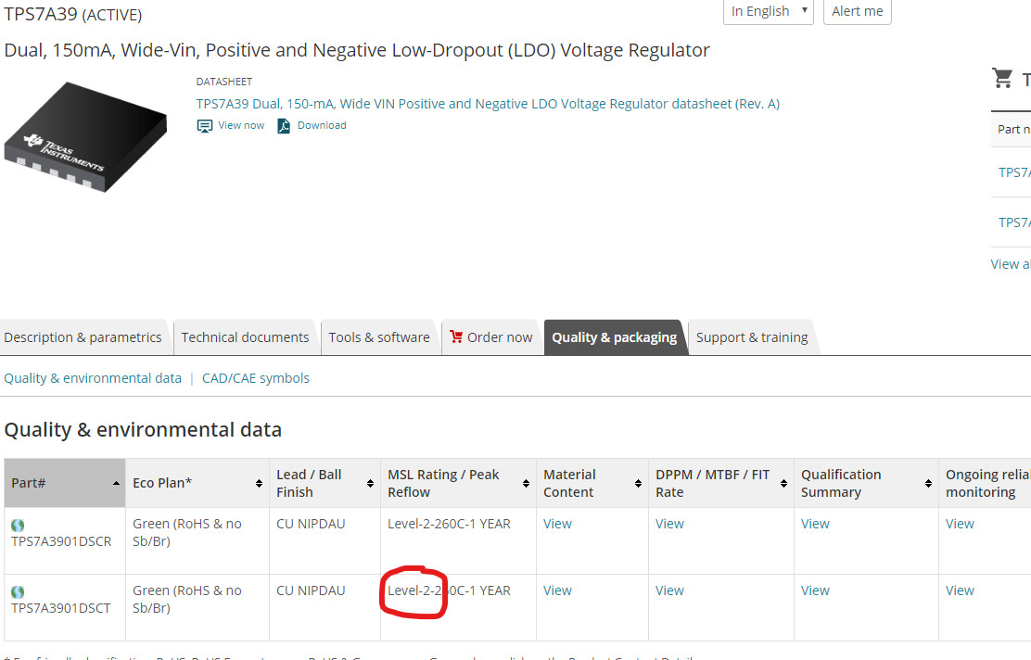Sort by DPPM / MTBF / FIT Rate column

point(783,483)
